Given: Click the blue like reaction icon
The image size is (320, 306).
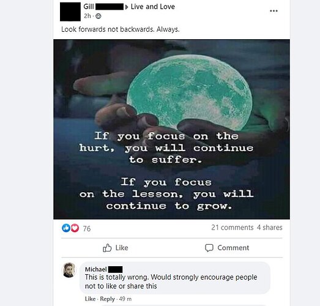Looking at the screenshot, I should point(66,228).
